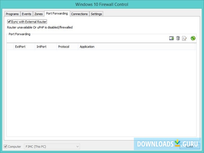Switch to the Programs tab
Screen dimensions: 204x153
(12, 14)
